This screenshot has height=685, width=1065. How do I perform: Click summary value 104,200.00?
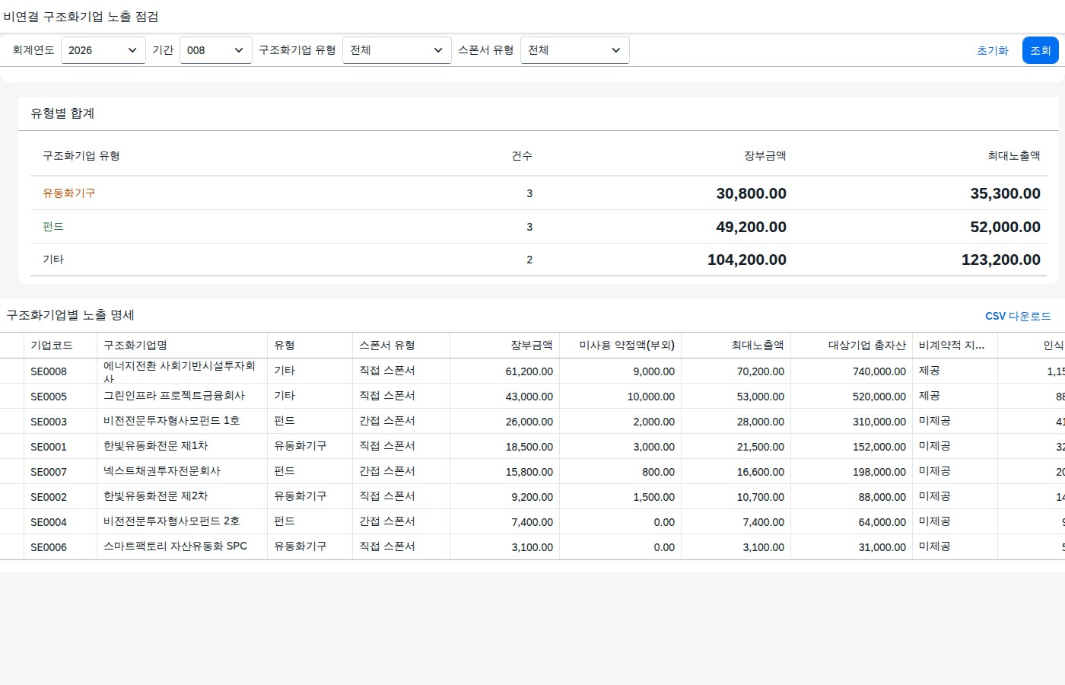tap(747, 260)
